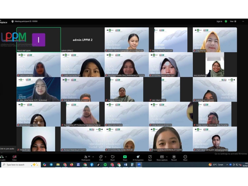Image resolution: width=248 pixels, height=186 pixels.
Task: Open the Apps icon in toolbar
Action: pos(150,157)
